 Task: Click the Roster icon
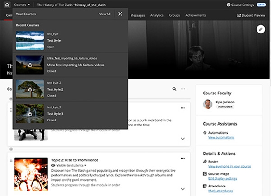click(x=205, y=161)
